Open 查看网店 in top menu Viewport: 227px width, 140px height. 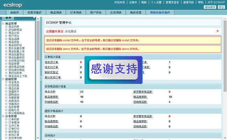188,2
